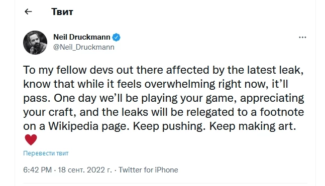Click the phrase Keep making art
This screenshot has width=325, height=186.
[x=253, y=126]
